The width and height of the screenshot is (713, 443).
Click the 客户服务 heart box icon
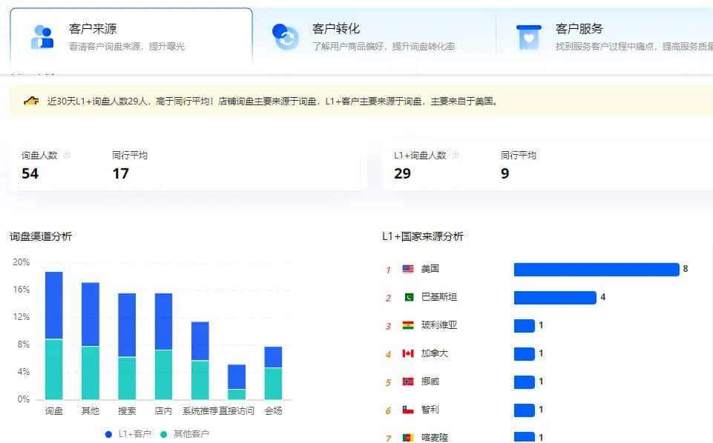[x=528, y=37]
